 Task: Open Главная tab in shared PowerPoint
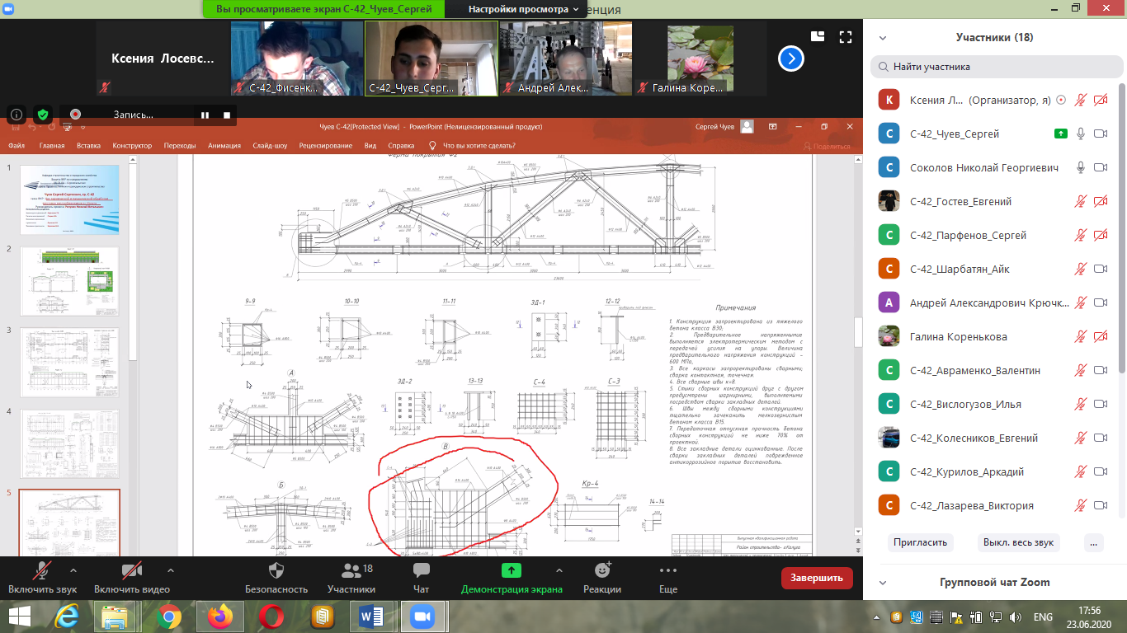52,146
